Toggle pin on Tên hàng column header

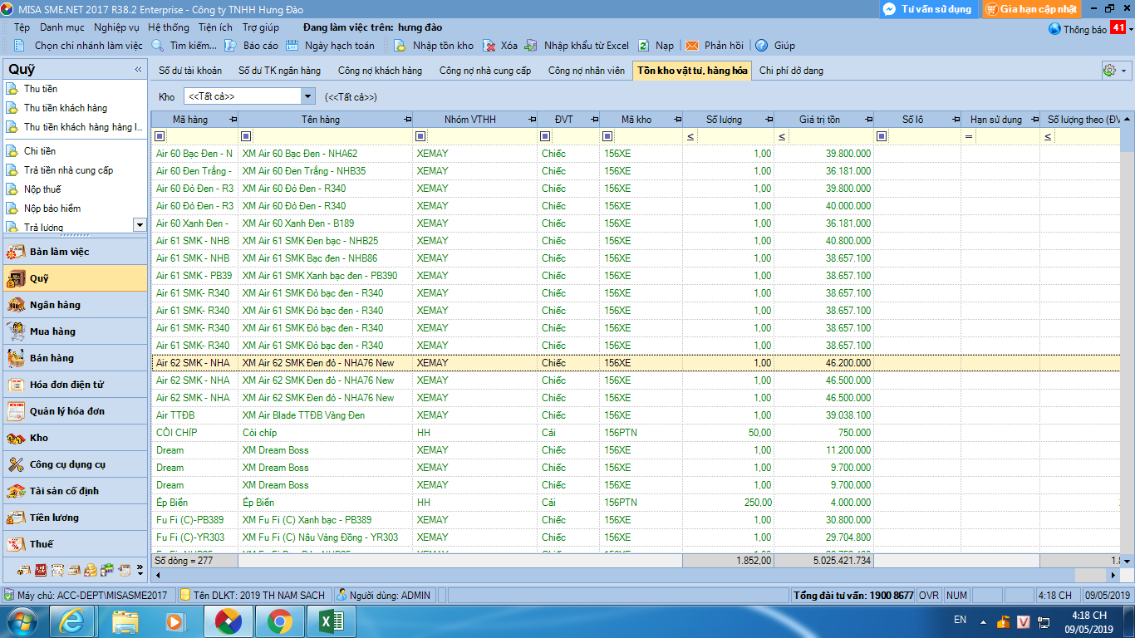click(406, 120)
